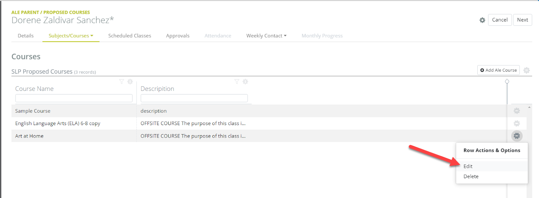Go to the Details tab

pos(26,36)
